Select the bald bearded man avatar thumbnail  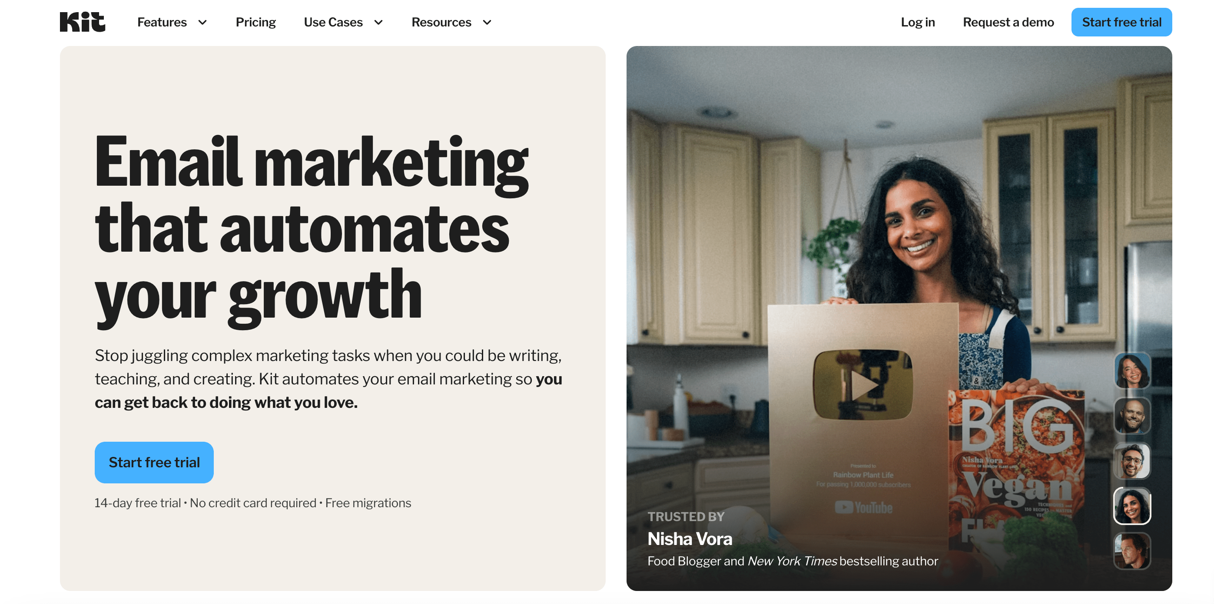click(1132, 416)
